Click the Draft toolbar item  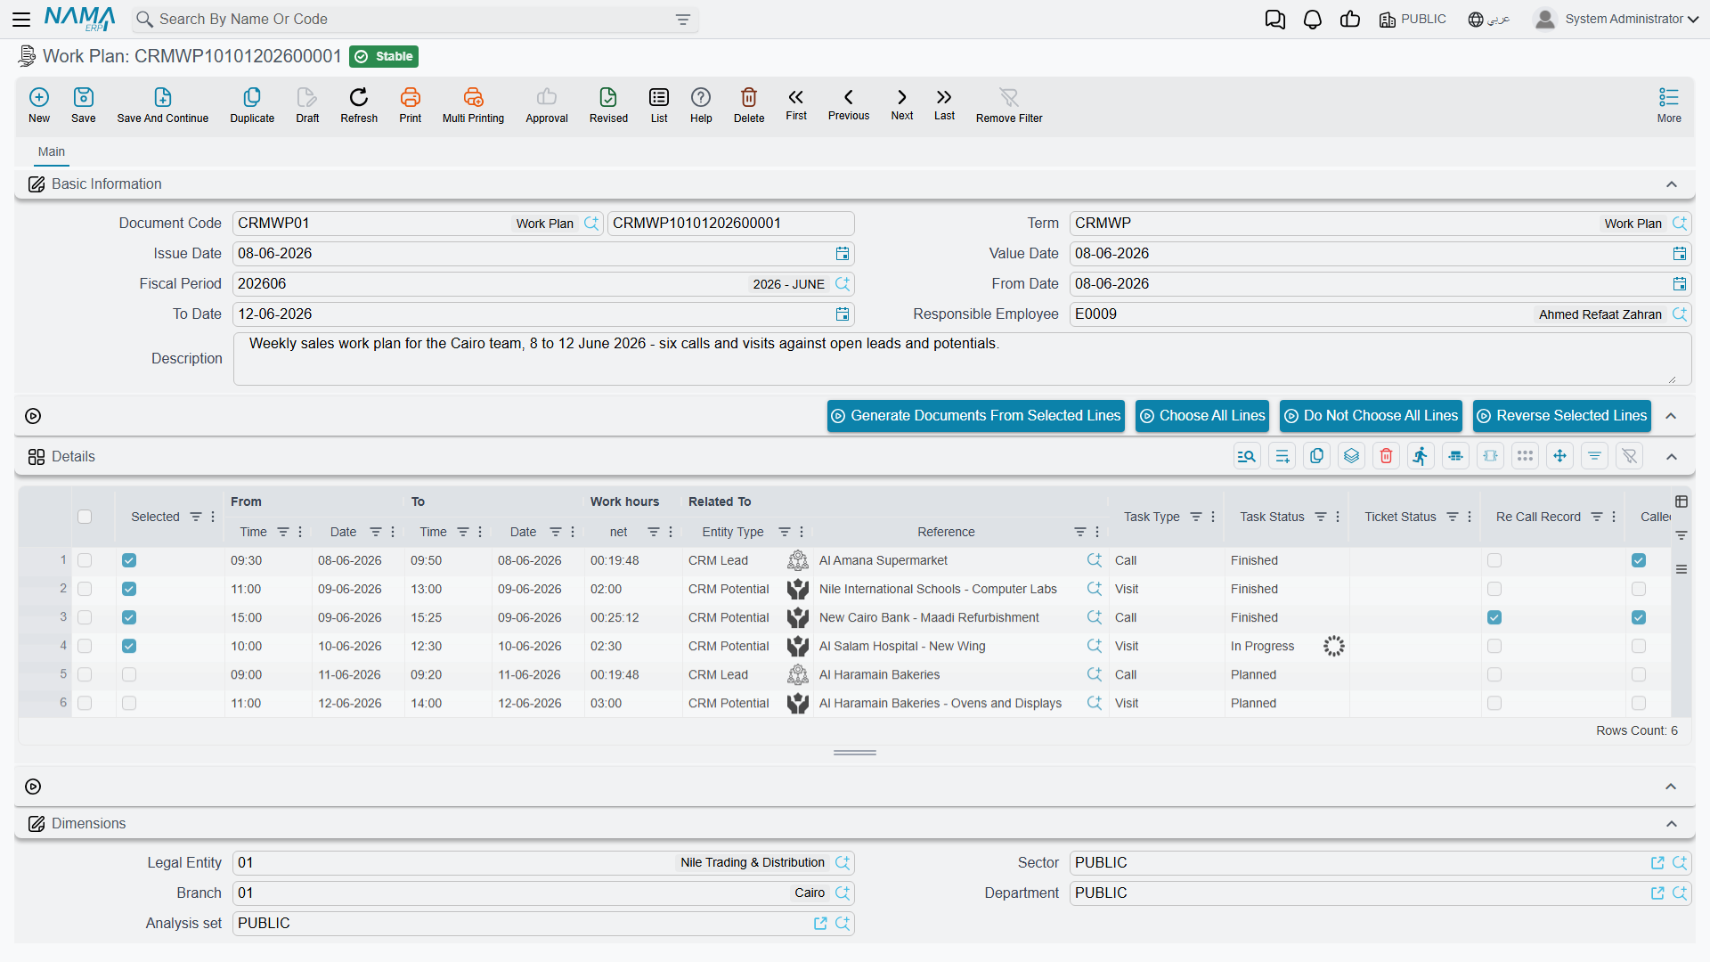pyautogui.click(x=307, y=105)
